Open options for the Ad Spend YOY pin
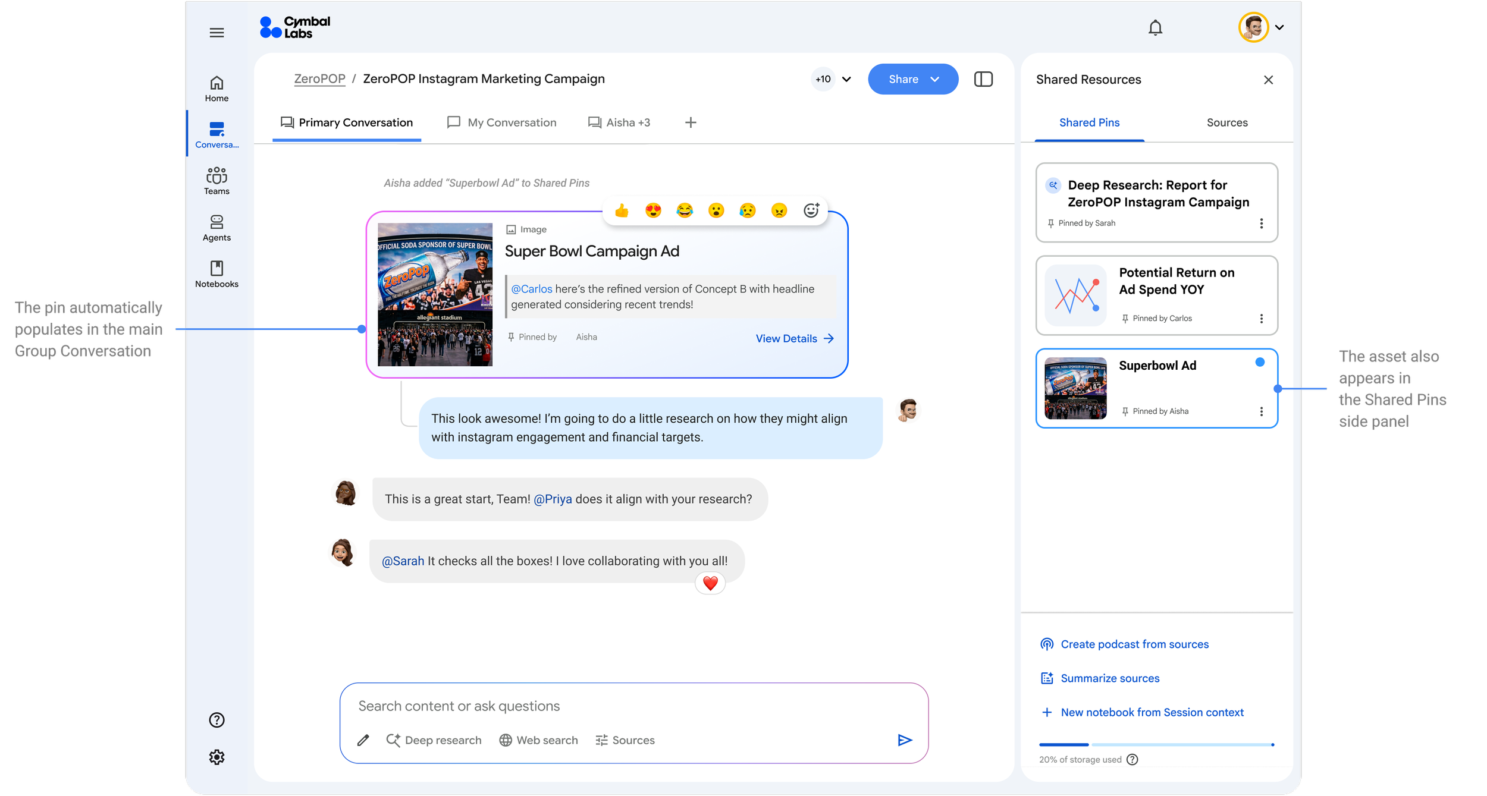 click(x=1261, y=319)
